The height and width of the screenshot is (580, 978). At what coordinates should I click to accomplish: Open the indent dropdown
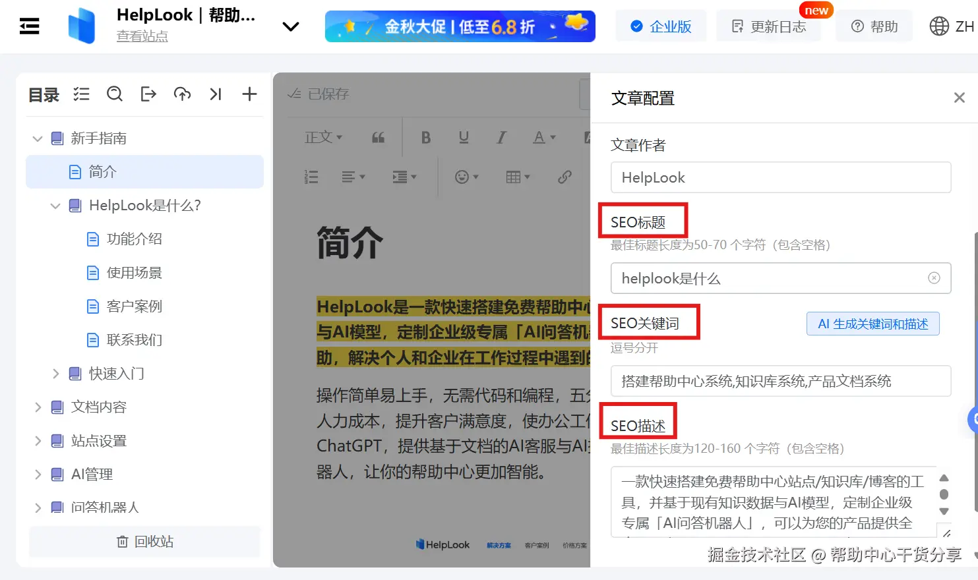404,177
